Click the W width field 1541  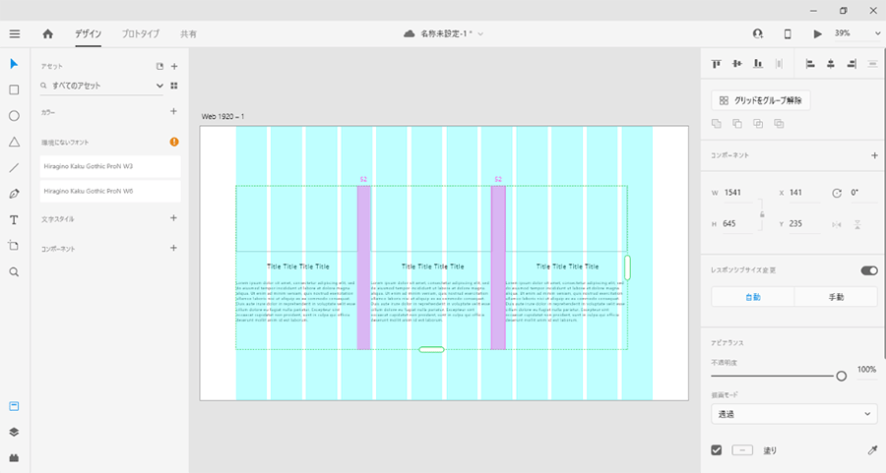click(x=738, y=193)
